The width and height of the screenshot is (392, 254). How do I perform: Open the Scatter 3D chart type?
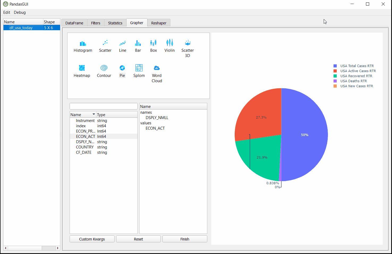tap(187, 43)
